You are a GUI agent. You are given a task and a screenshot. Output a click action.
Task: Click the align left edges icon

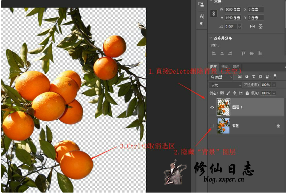(x=214, y=53)
